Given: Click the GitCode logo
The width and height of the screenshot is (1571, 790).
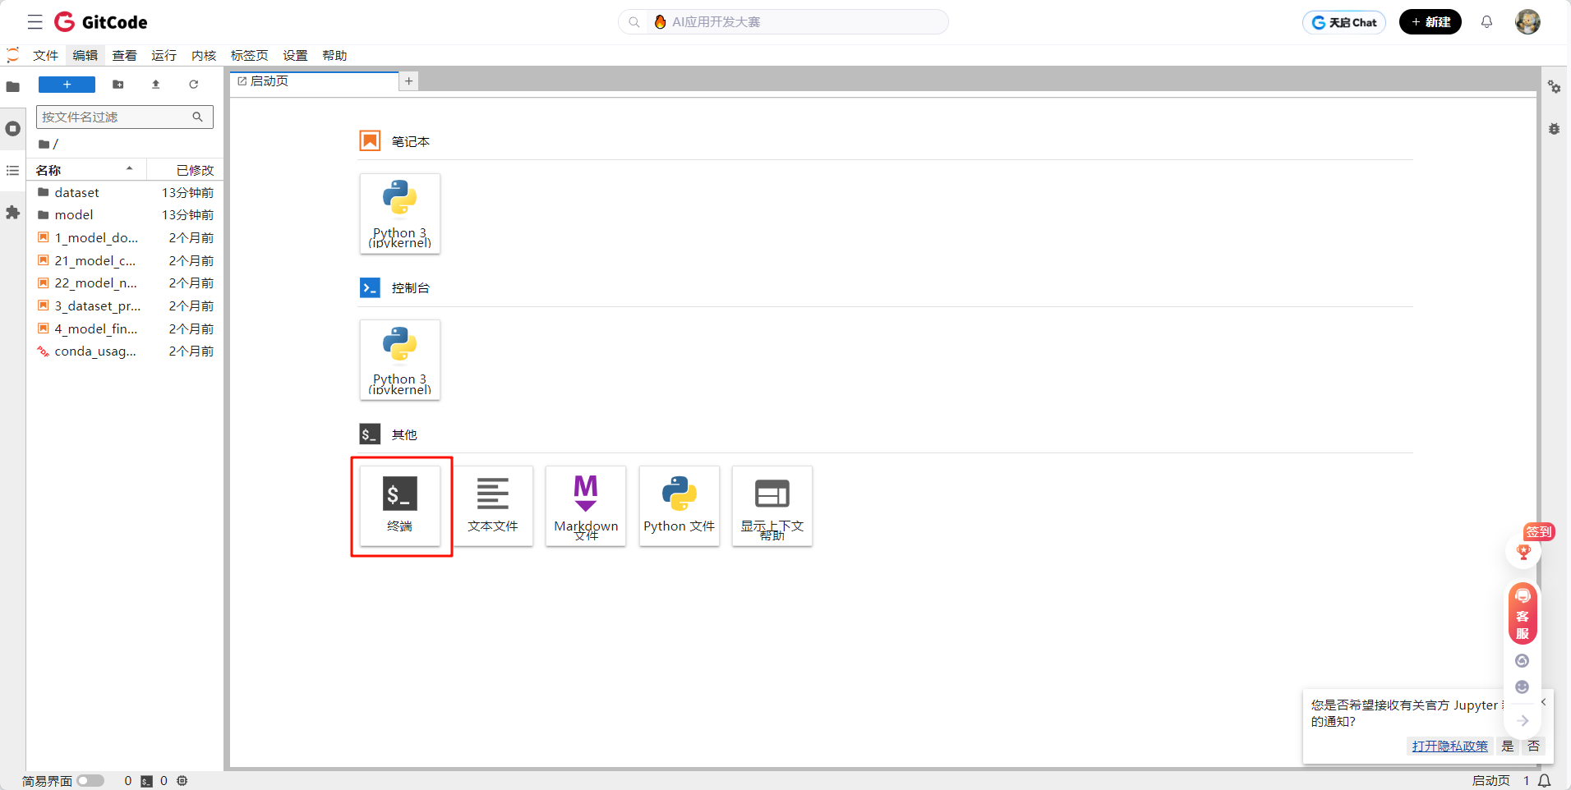Looking at the screenshot, I should 101,22.
